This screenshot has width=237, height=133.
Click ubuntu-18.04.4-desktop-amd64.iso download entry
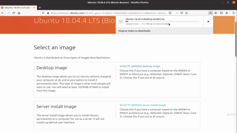coord(160,21)
